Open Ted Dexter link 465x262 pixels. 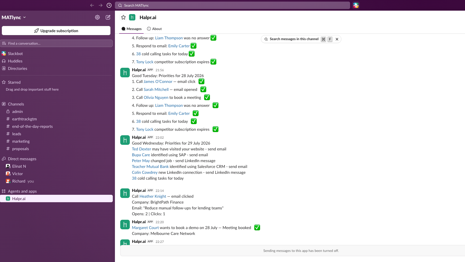point(141,149)
